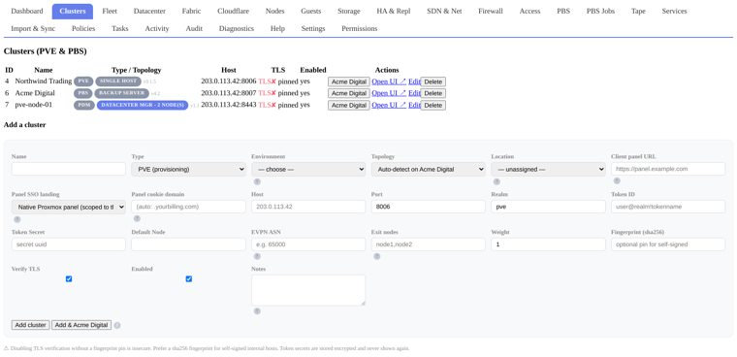Open the Audit tab
Screen dimensions: 737x357
pyautogui.click(x=194, y=29)
